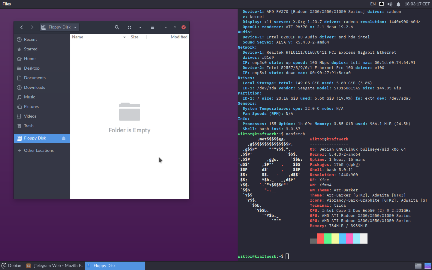Open Recent in the sidebar

(42, 39)
